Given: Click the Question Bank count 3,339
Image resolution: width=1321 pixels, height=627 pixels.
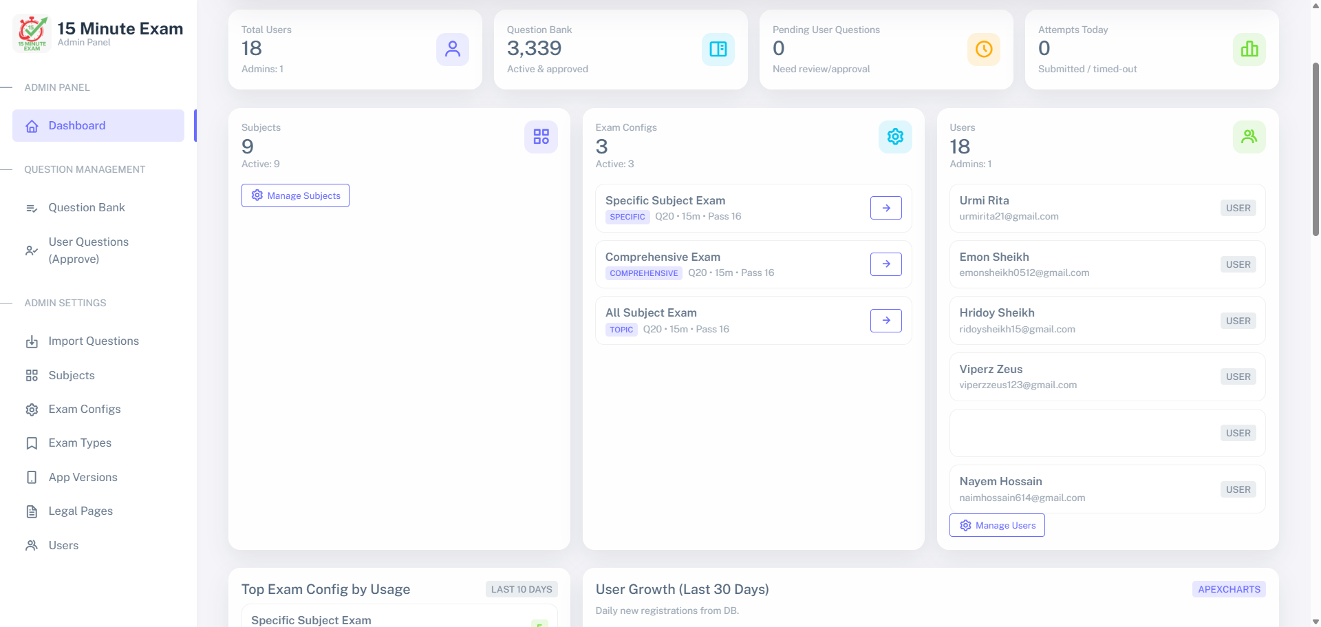Looking at the screenshot, I should tap(535, 48).
